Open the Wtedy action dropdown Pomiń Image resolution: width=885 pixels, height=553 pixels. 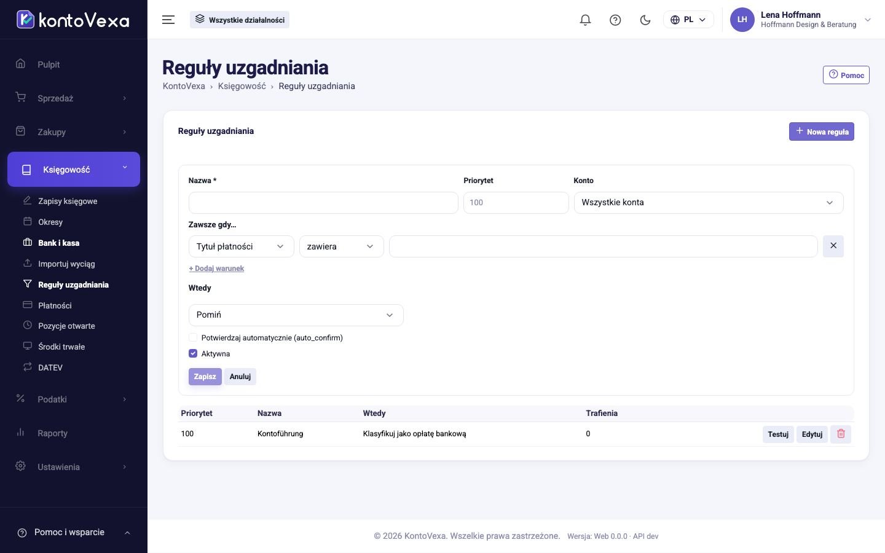(x=296, y=315)
